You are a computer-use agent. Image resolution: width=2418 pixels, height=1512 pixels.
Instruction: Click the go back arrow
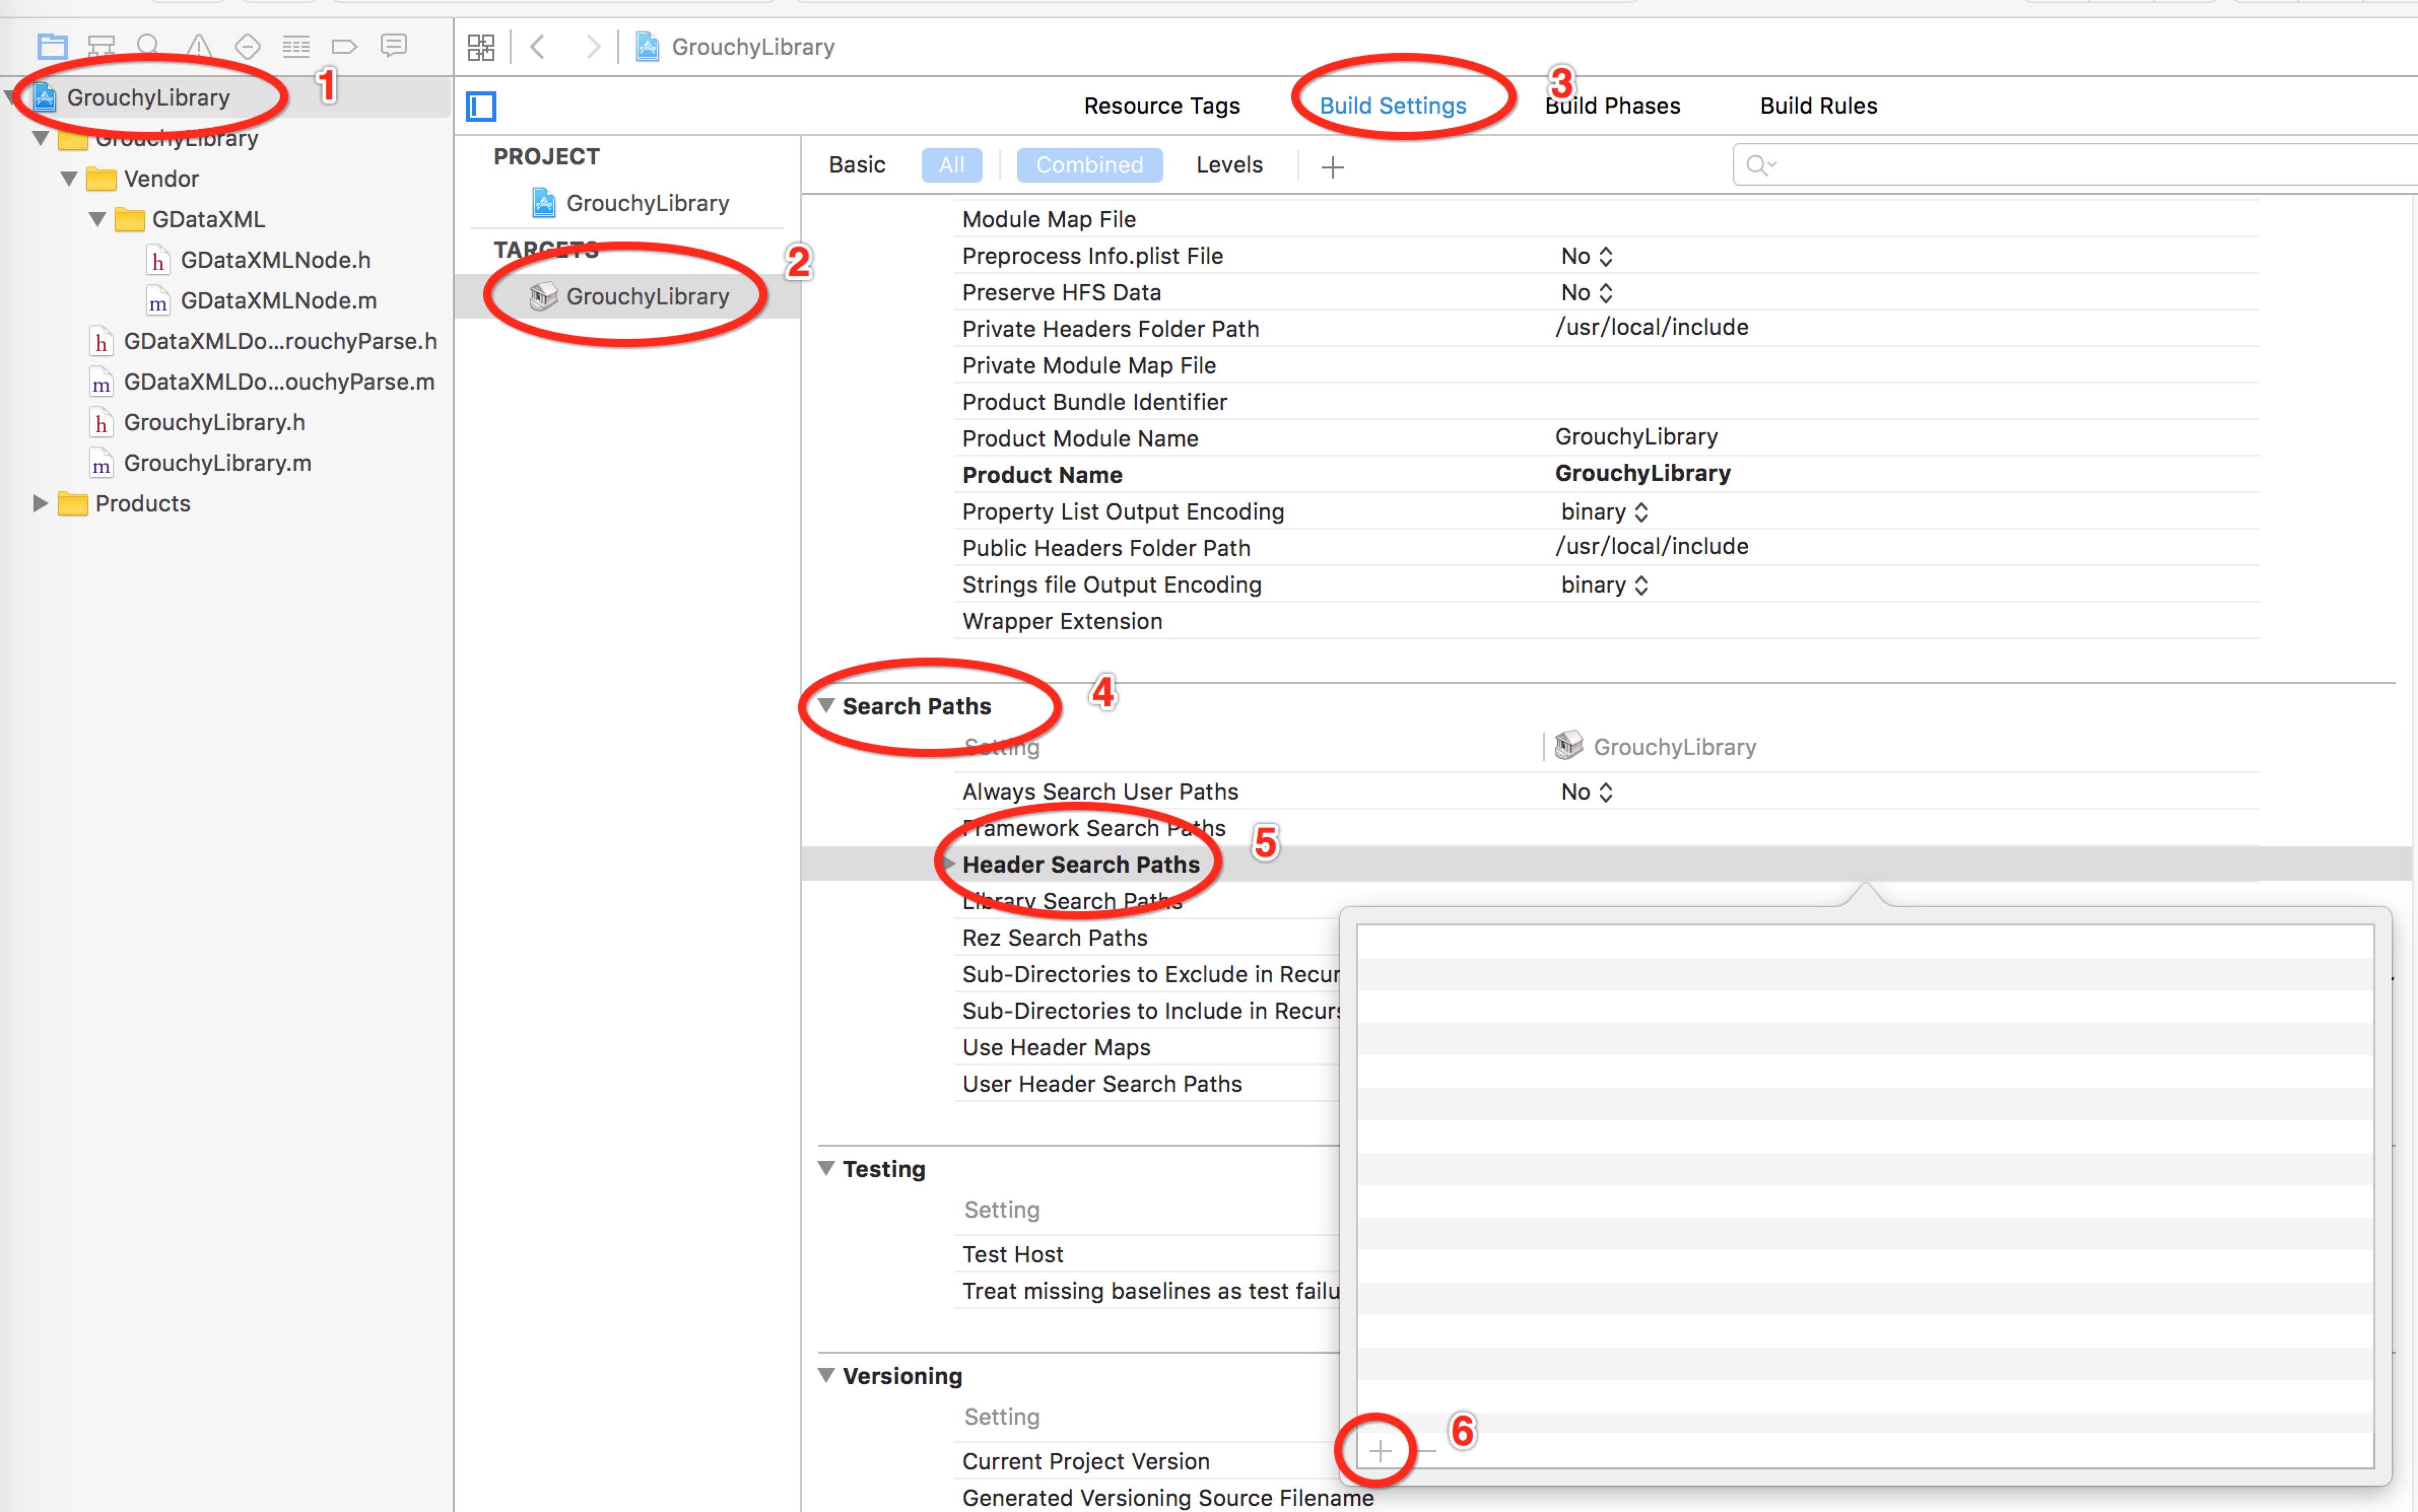(x=538, y=47)
